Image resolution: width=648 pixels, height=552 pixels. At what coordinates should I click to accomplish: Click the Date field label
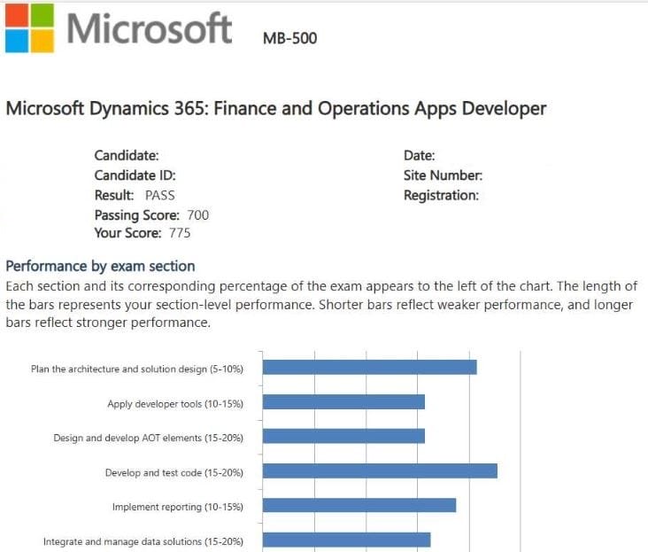coord(419,156)
